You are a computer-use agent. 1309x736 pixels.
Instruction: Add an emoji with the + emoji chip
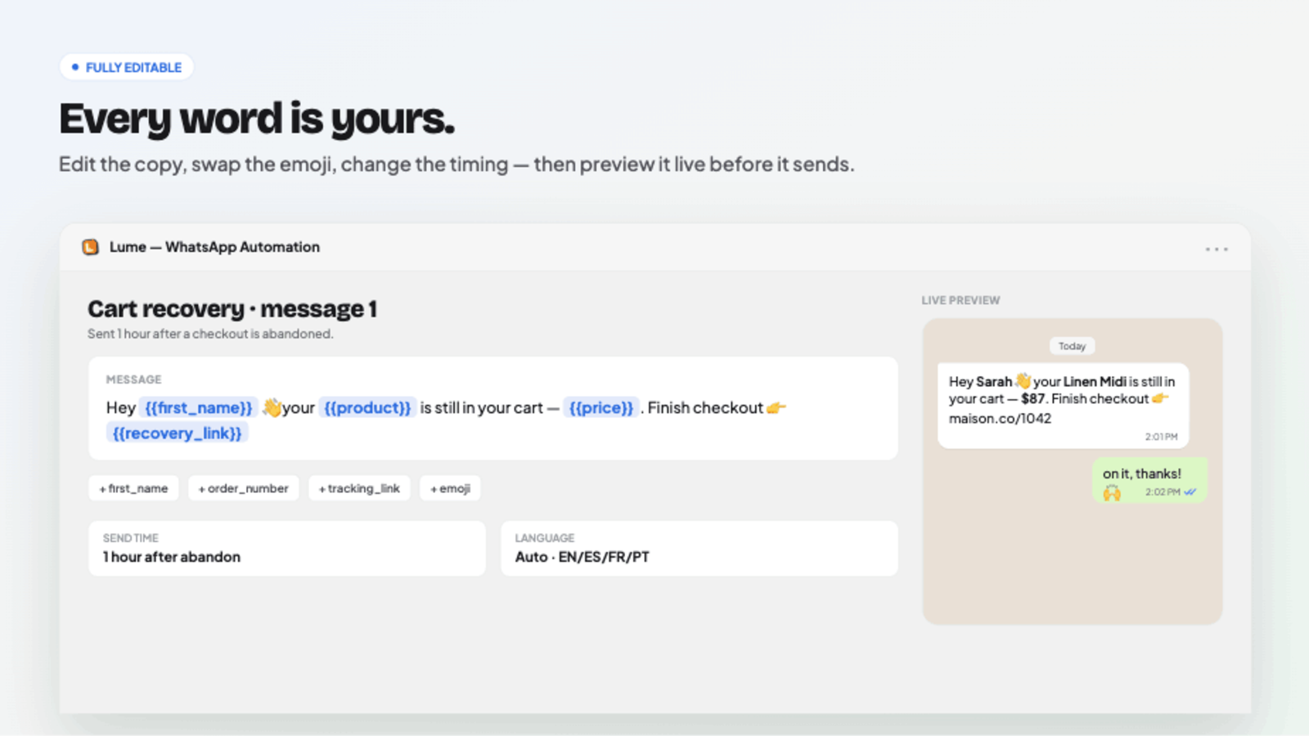450,488
